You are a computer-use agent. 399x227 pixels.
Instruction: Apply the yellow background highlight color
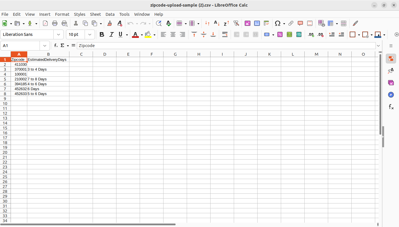tap(148, 34)
